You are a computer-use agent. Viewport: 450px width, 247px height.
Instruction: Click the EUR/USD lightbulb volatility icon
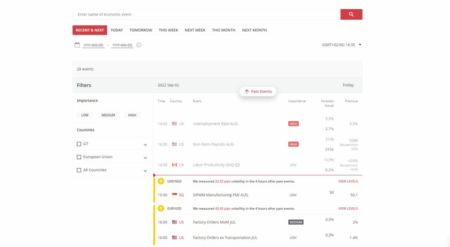(x=161, y=208)
